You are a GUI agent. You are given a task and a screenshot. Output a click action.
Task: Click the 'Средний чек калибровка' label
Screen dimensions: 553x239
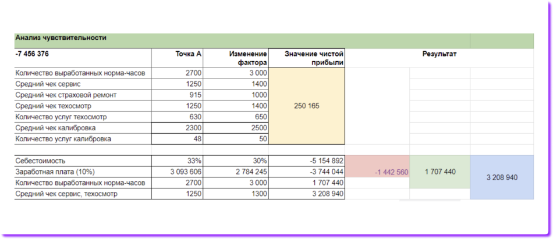[83, 127]
